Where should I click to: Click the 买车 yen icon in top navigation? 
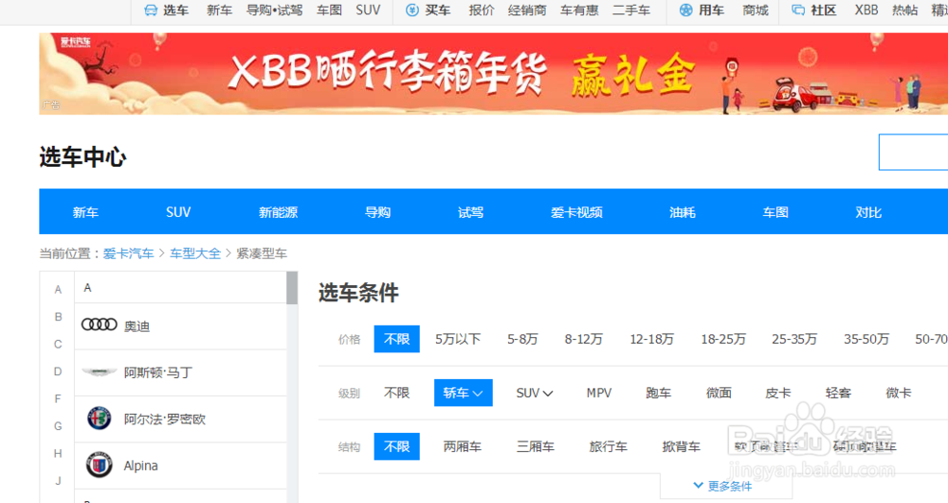tap(412, 10)
